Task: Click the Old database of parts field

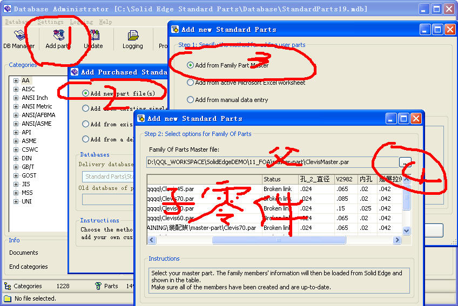Action: click(x=108, y=200)
